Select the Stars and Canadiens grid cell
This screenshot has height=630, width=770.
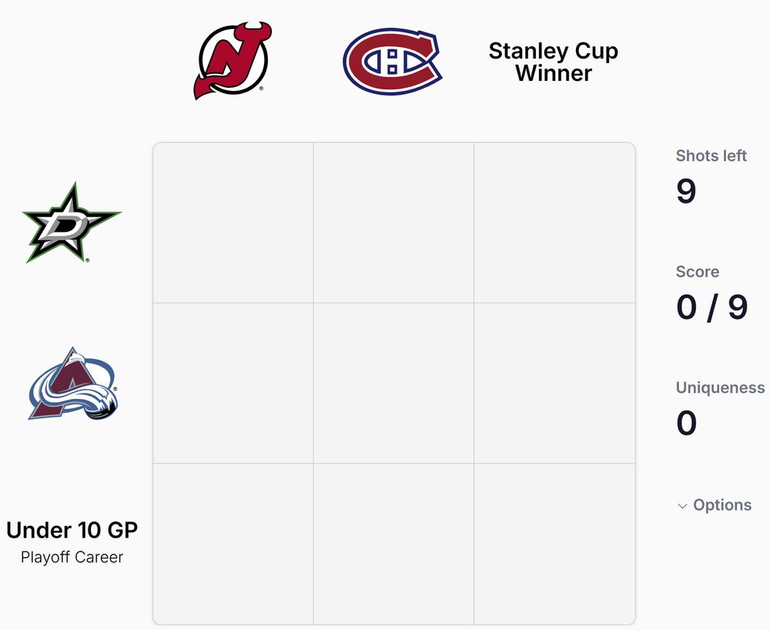[x=393, y=223]
